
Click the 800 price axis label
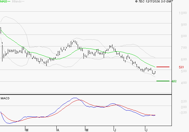click(x=184, y=36)
